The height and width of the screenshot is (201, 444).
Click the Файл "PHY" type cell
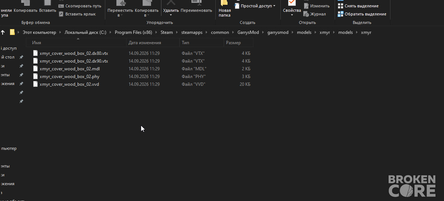coord(194,76)
